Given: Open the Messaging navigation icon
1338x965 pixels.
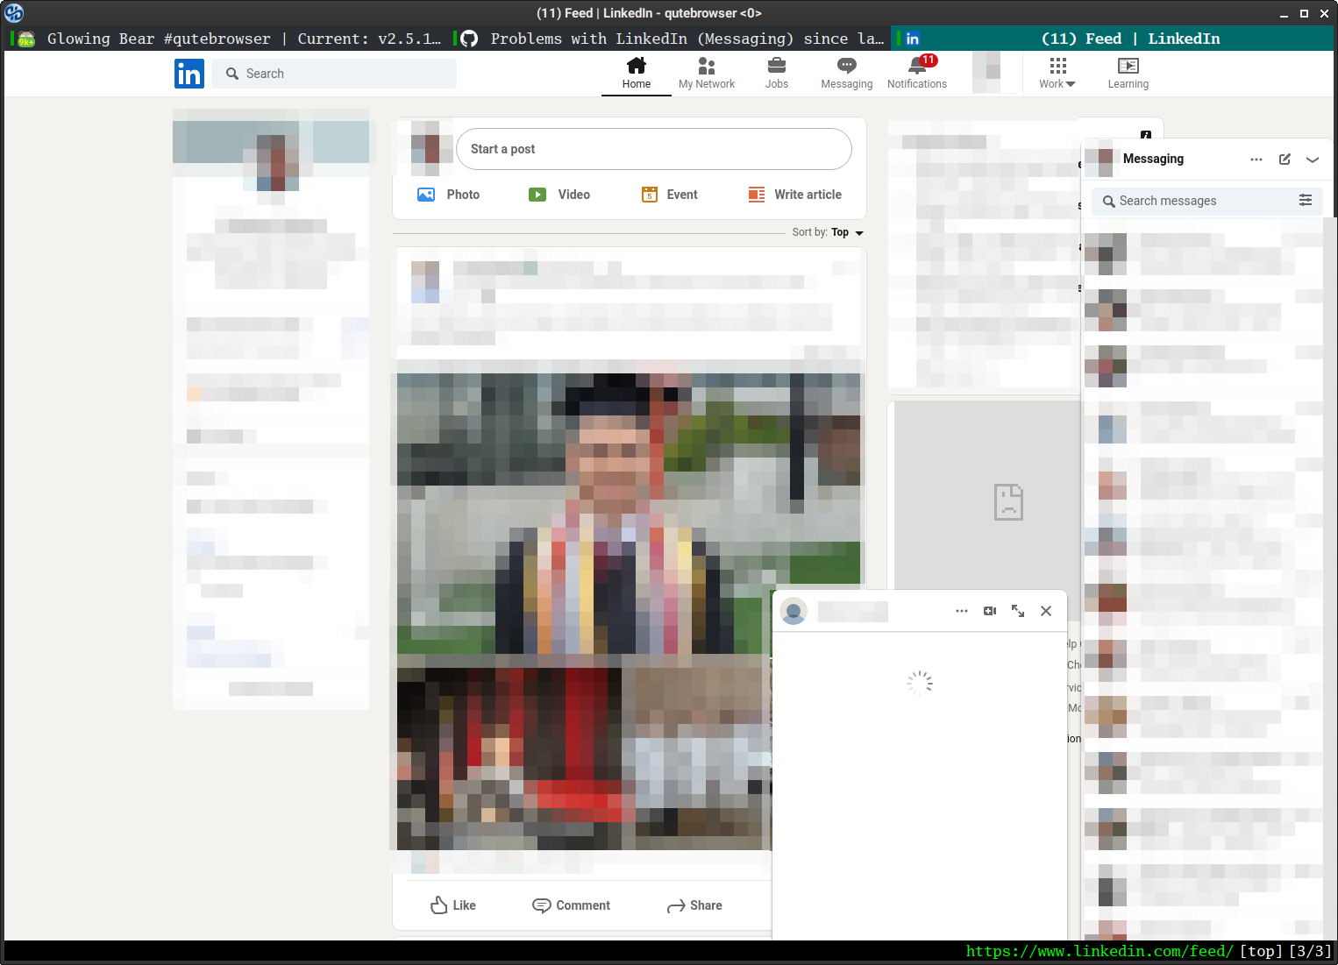Looking at the screenshot, I should 846,72.
